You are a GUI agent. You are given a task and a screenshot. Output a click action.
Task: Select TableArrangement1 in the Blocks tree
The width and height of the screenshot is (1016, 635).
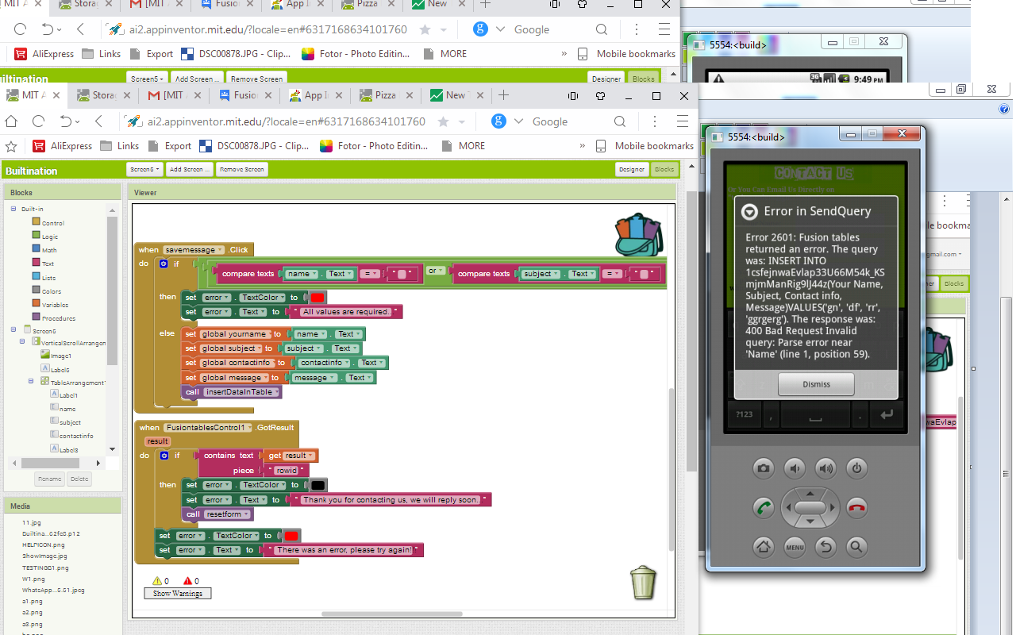[74, 381]
